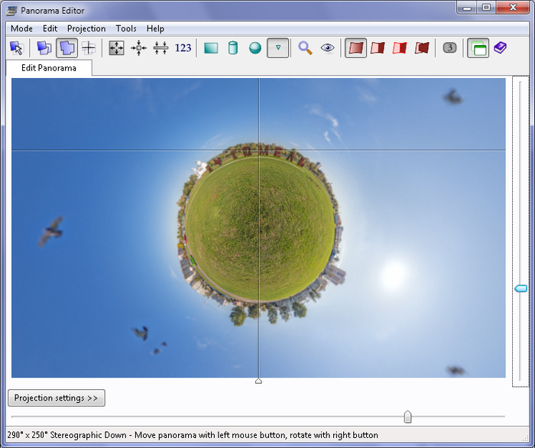This screenshot has height=448, width=535.
Task: Click the fit panorama icon with four arrows
Action: [x=116, y=48]
